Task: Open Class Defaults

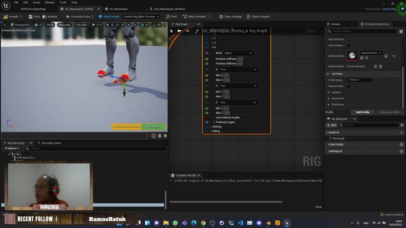Action: pyautogui.click(x=258, y=16)
